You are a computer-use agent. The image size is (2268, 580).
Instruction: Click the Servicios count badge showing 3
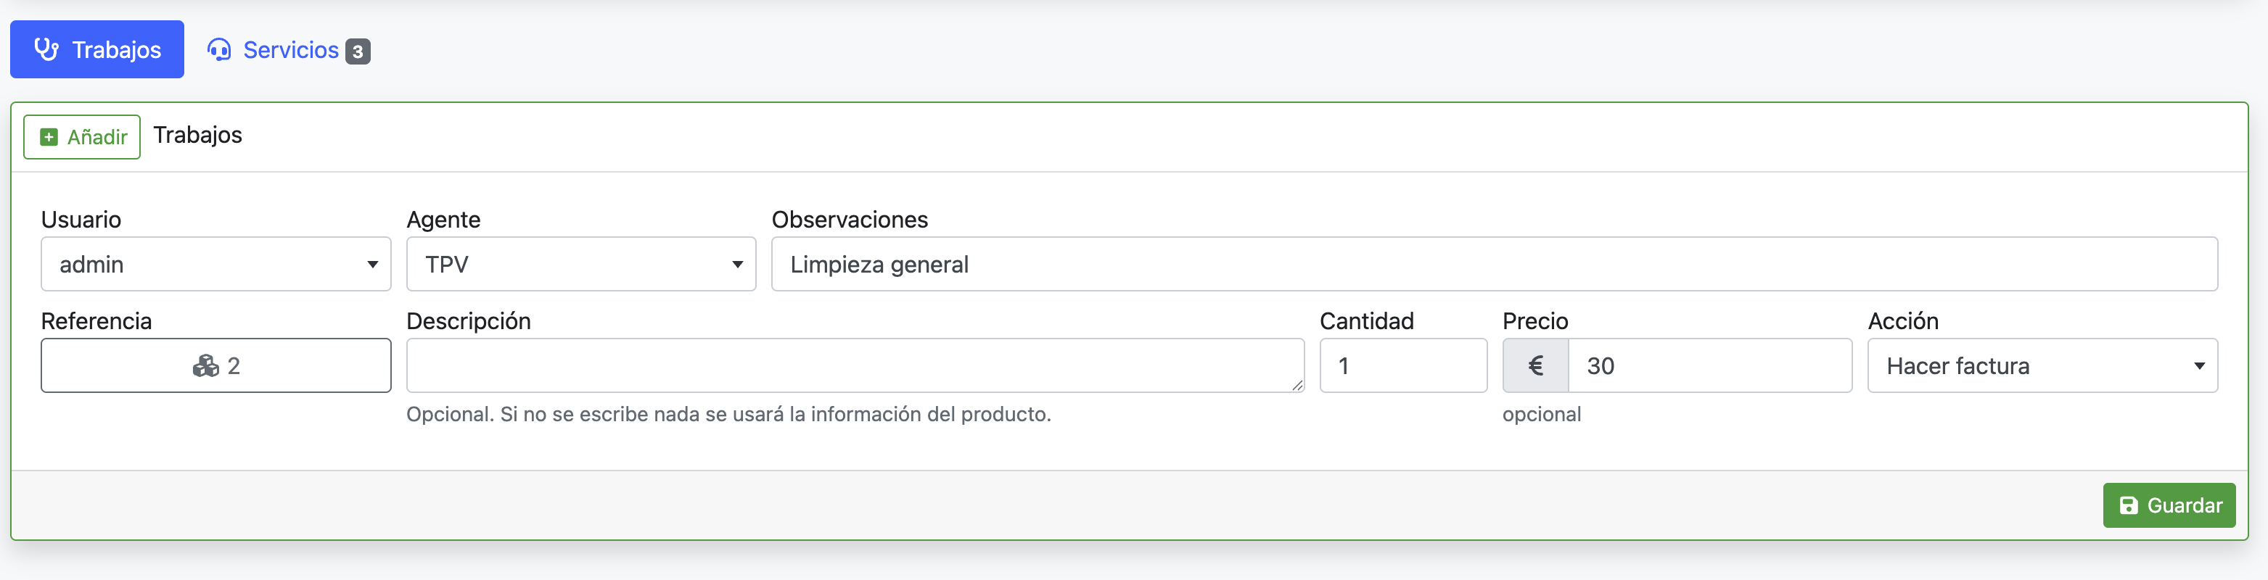[358, 51]
